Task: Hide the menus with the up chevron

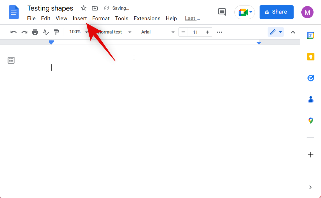Action: 293,32
